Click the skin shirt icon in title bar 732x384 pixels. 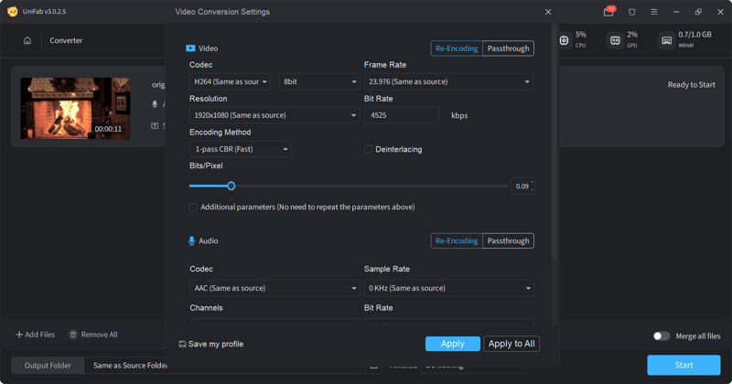tap(631, 12)
